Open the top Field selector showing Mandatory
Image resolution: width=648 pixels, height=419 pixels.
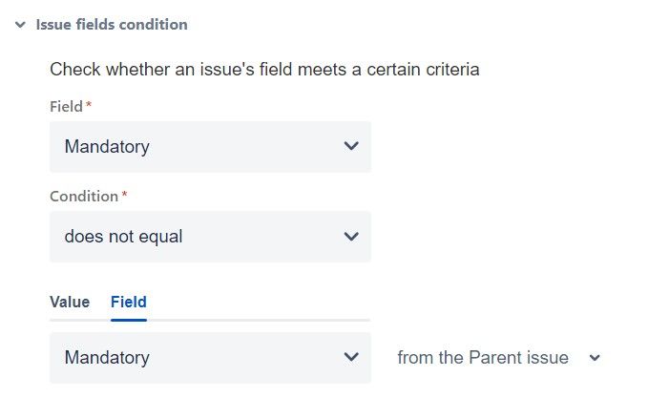click(210, 147)
